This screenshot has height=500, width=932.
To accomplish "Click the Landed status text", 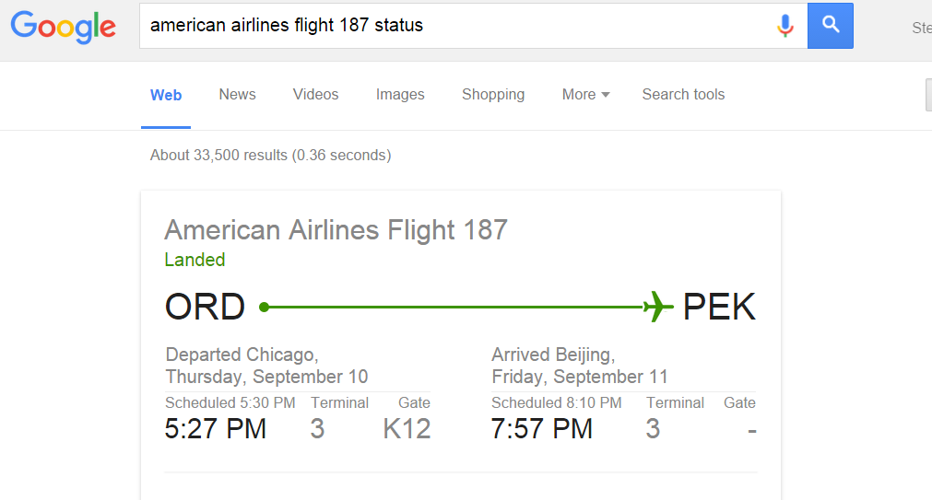I will 195,260.
